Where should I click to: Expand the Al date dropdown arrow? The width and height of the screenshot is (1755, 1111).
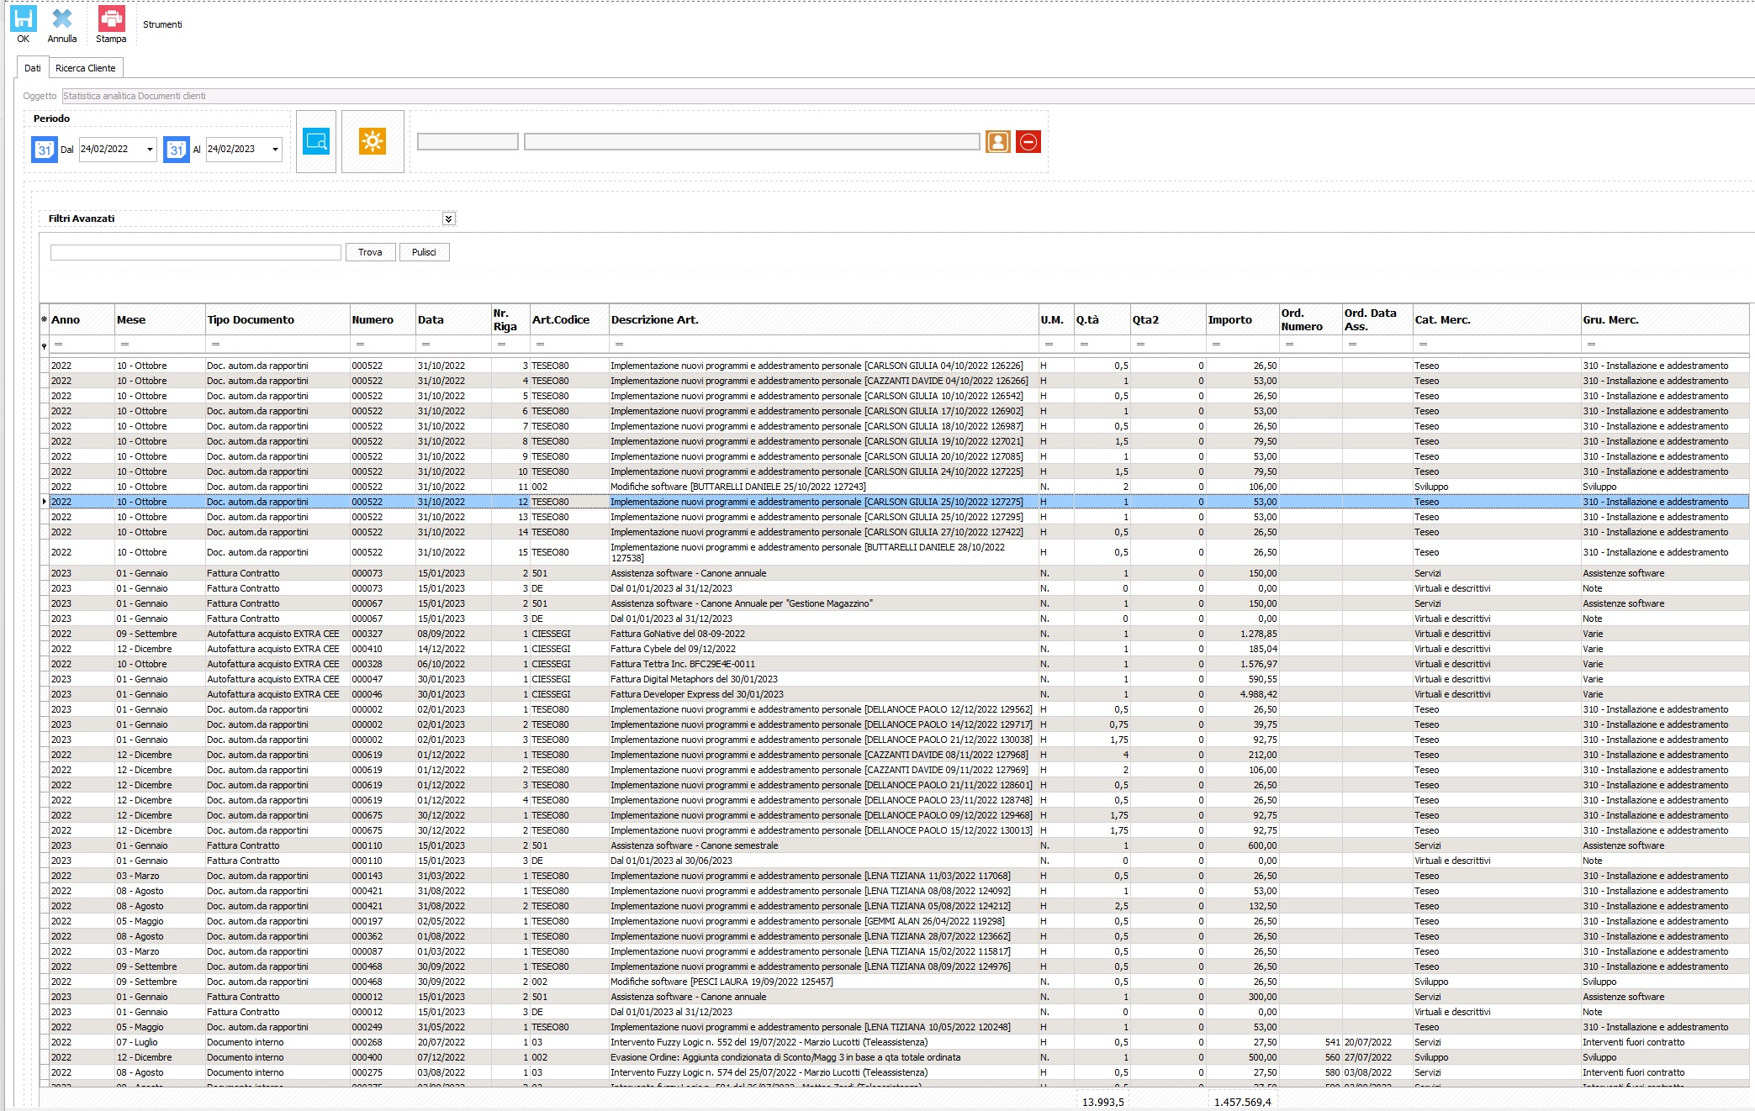275,150
